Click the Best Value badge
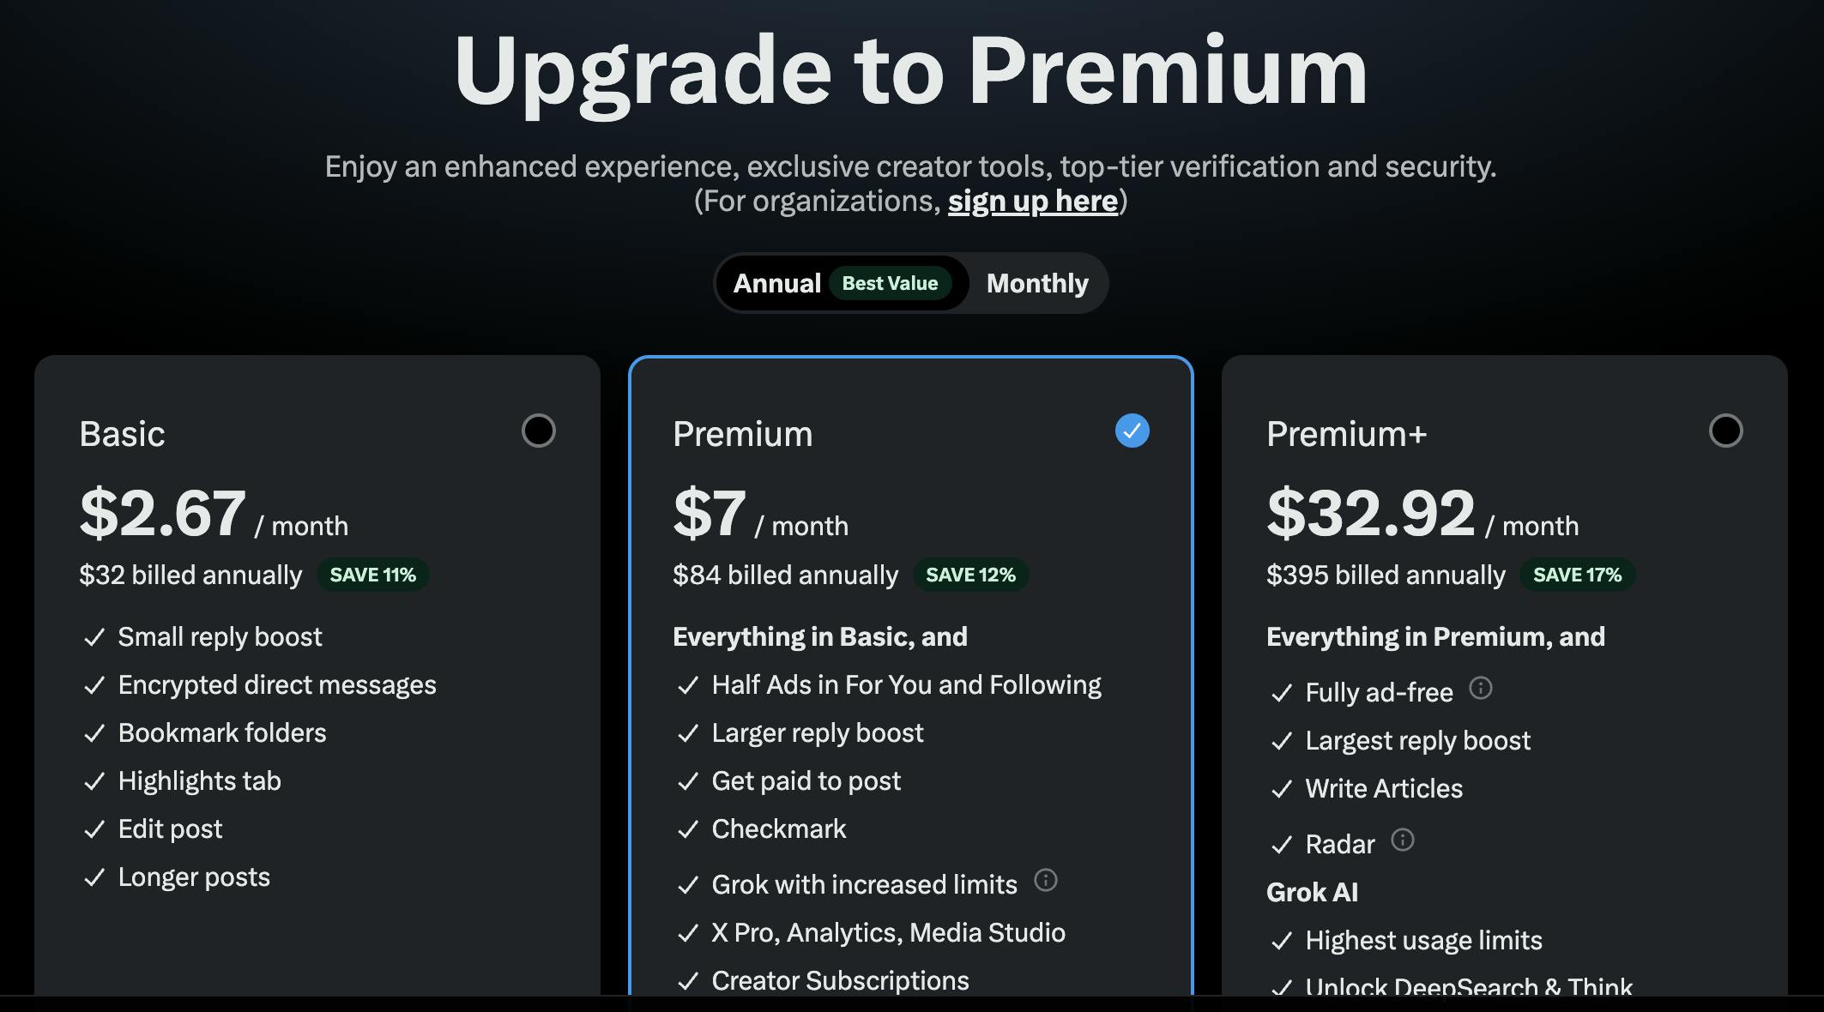The image size is (1824, 1012). click(890, 283)
